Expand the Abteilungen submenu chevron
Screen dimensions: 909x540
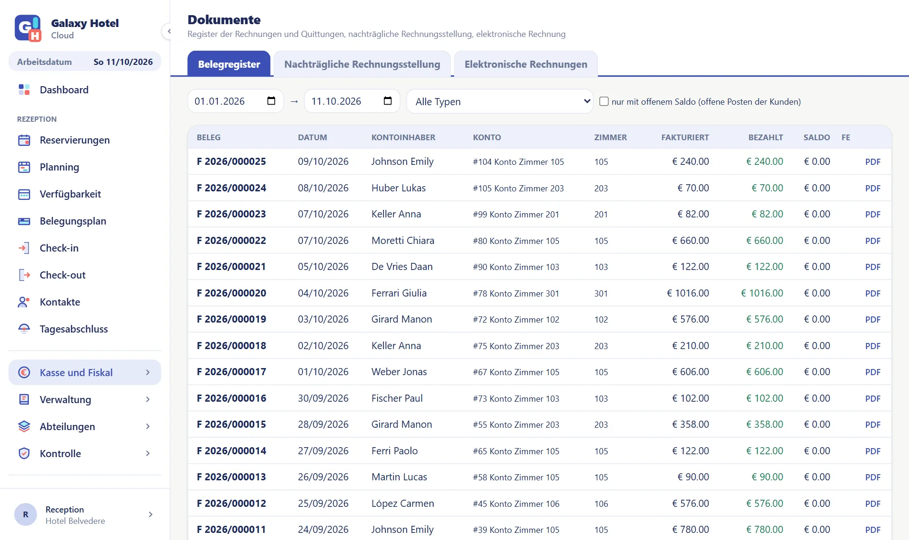point(148,427)
